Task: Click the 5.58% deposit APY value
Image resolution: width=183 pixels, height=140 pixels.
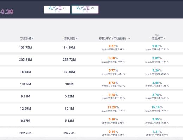Action: (113, 58)
